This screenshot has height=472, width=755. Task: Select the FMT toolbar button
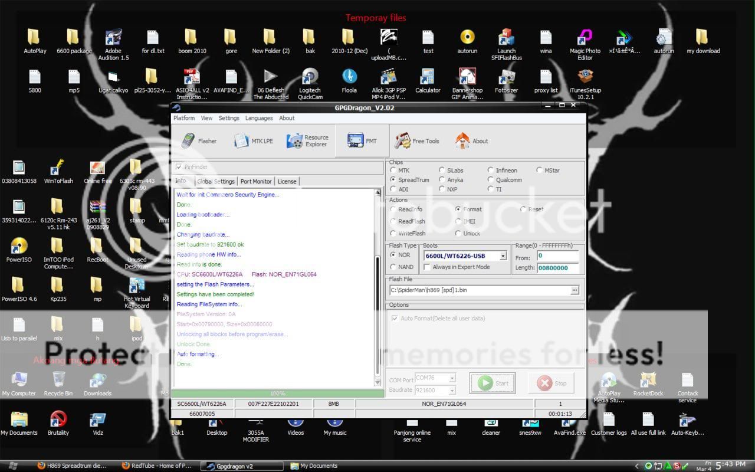point(362,141)
